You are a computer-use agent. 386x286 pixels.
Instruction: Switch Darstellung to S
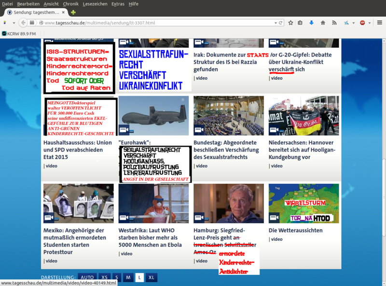click(116, 277)
